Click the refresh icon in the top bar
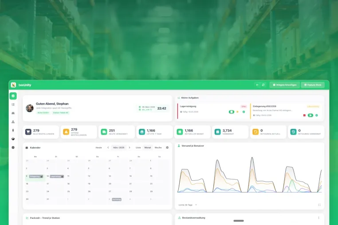338x225 pixels. pos(263,85)
